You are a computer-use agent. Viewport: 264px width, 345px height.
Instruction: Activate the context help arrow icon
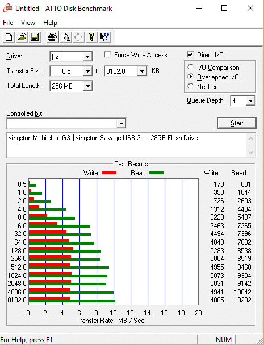click(x=104, y=37)
